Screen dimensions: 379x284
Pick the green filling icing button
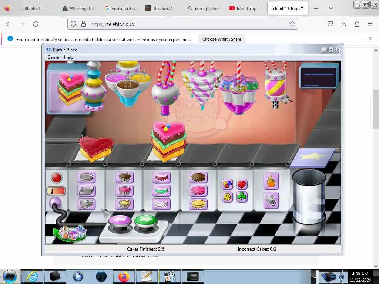161,191
